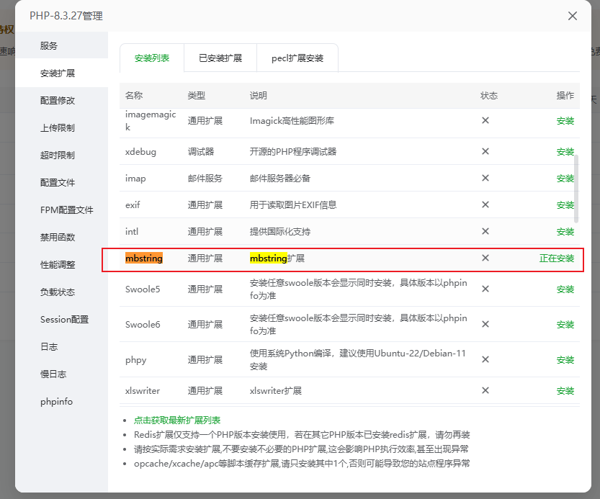600x499 pixels.
Task: Select the 安装列表 tab
Action: point(152,58)
